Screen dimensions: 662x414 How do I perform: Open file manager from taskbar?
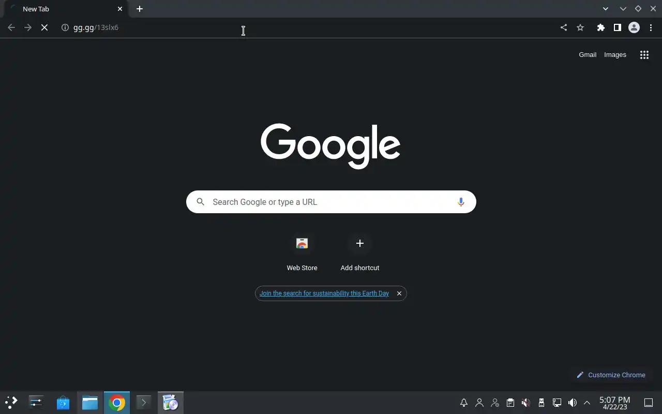90,402
